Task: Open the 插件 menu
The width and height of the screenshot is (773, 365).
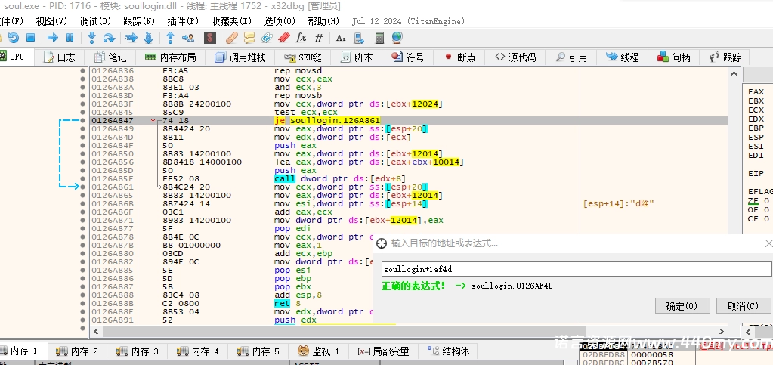Action: tap(183, 21)
